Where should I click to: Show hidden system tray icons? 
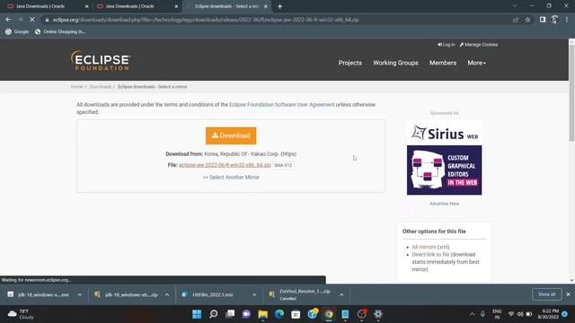472,314
